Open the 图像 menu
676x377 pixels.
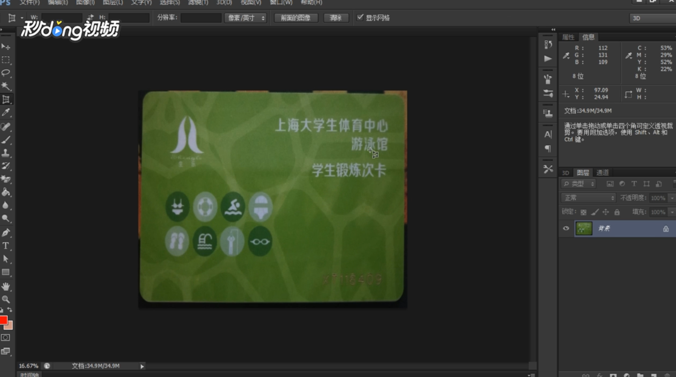click(85, 3)
